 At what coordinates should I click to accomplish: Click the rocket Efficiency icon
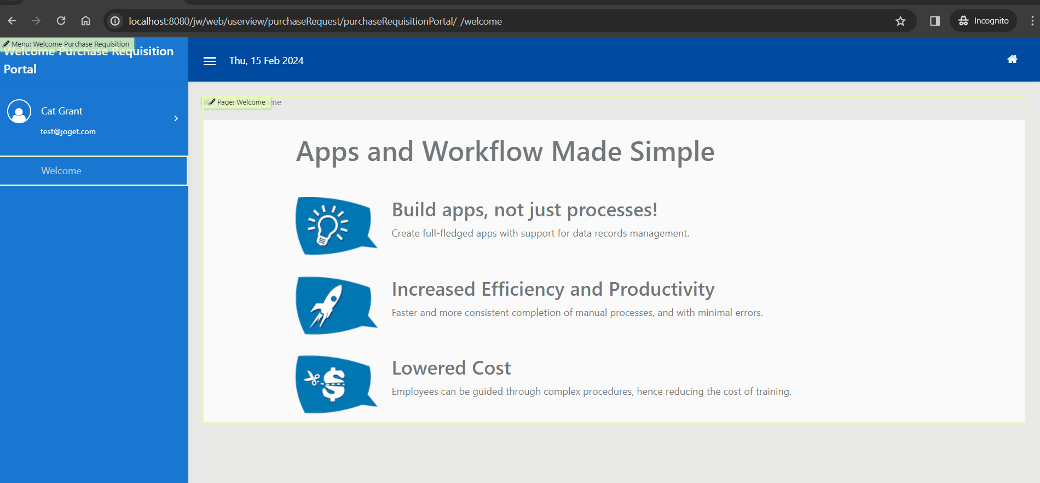336,305
